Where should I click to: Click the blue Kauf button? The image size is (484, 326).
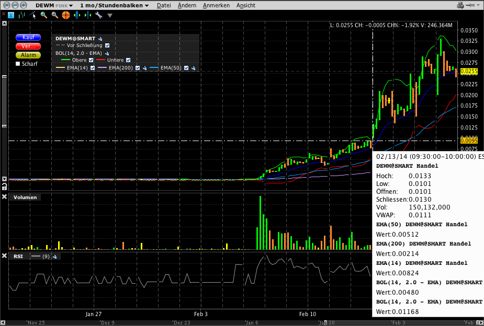click(x=28, y=37)
